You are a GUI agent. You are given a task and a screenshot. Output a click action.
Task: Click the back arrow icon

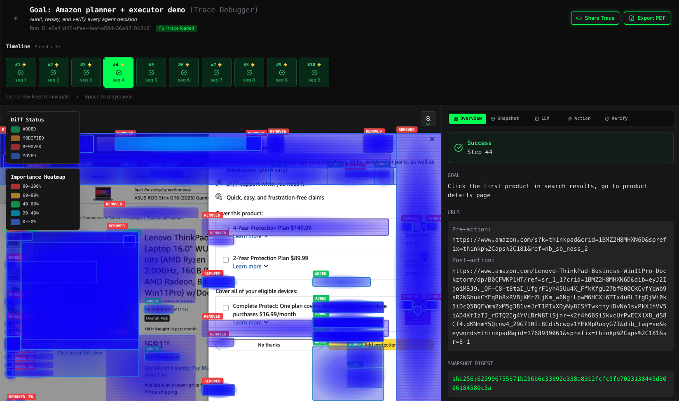16,18
